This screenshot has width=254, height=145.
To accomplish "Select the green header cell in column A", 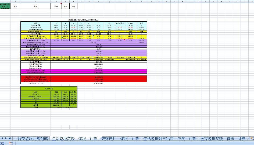I will (x=5, y=6).
